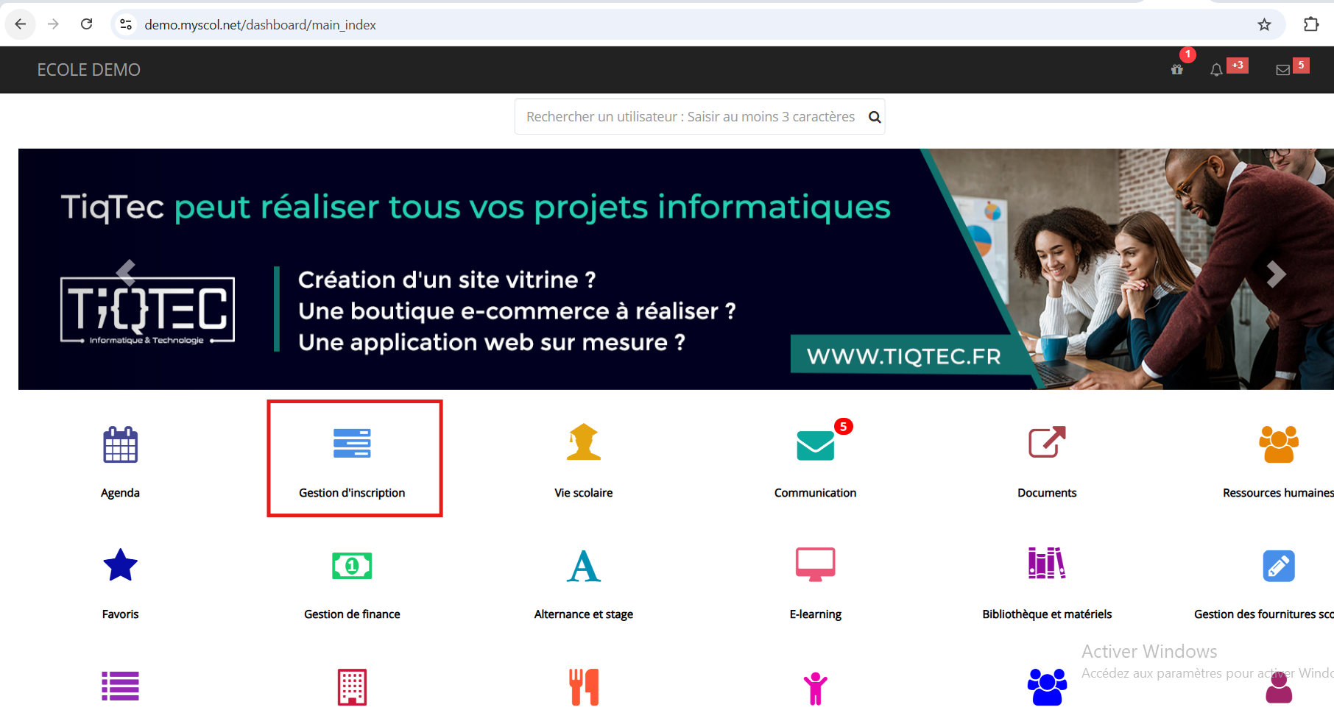Go to previous banner slide
Image resolution: width=1334 pixels, height=710 pixels.
(126, 272)
